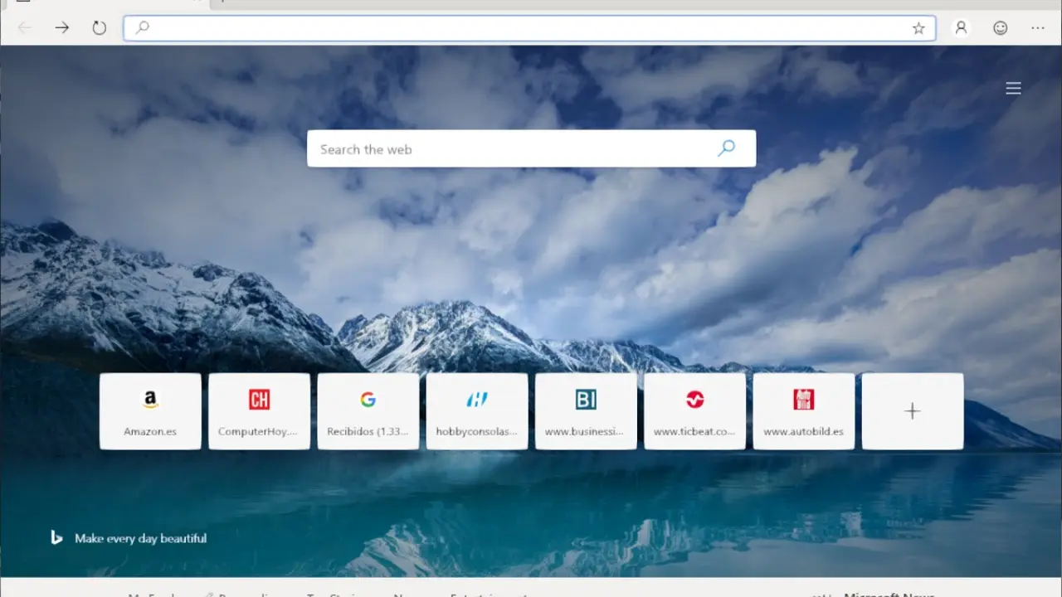This screenshot has height=597, width=1062.
Task: Open the three-dot Settings and more menu
Action: [1038, 28]
